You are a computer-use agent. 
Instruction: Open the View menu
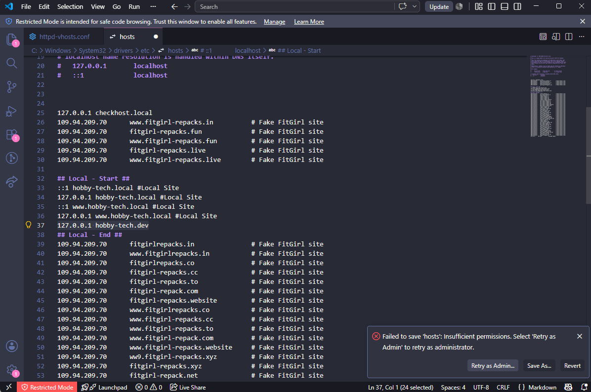point(98,6)
